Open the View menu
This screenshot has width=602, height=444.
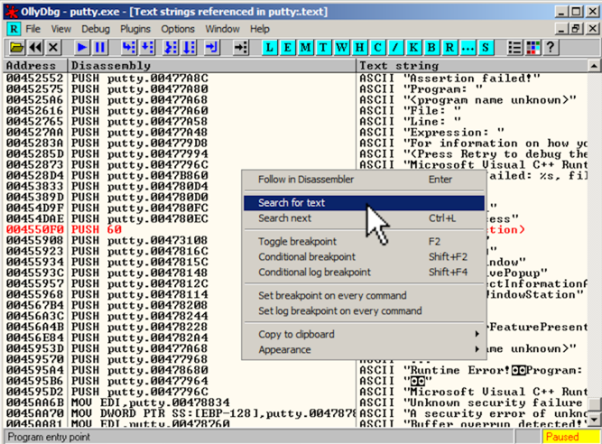coord(61,29)
